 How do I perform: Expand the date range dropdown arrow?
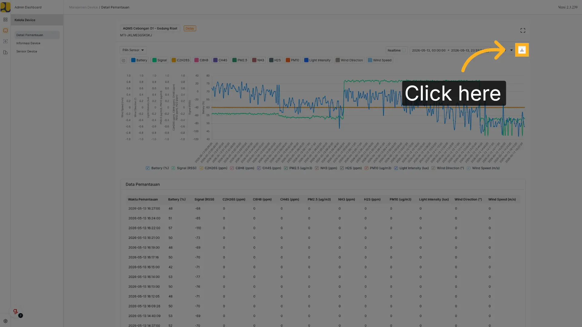tap(511, 50)
